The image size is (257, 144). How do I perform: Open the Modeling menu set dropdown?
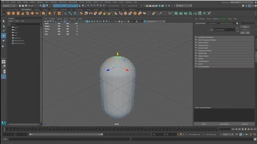click(x=9, y=6)
